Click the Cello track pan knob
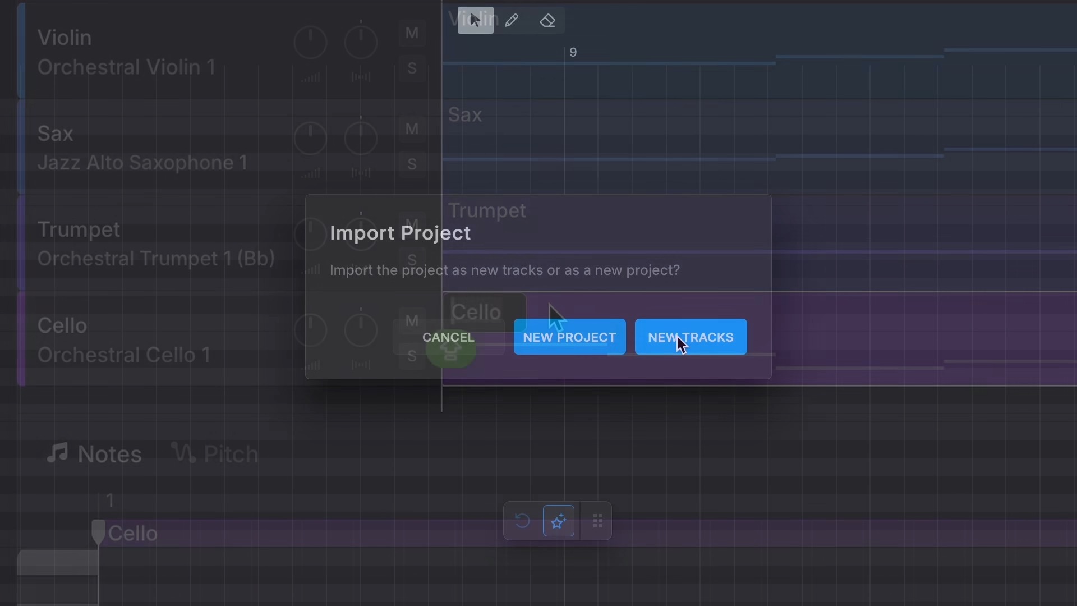 pyautogui.click(x=361, y=330)
